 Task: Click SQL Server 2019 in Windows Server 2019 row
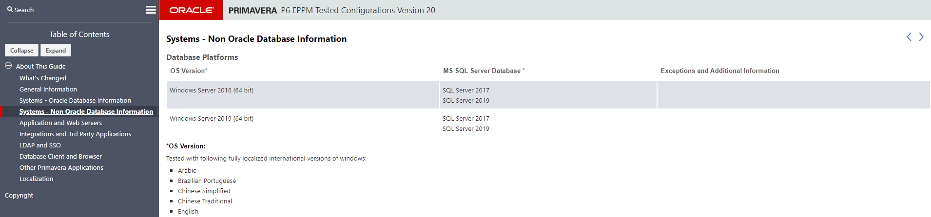[466, 128]
